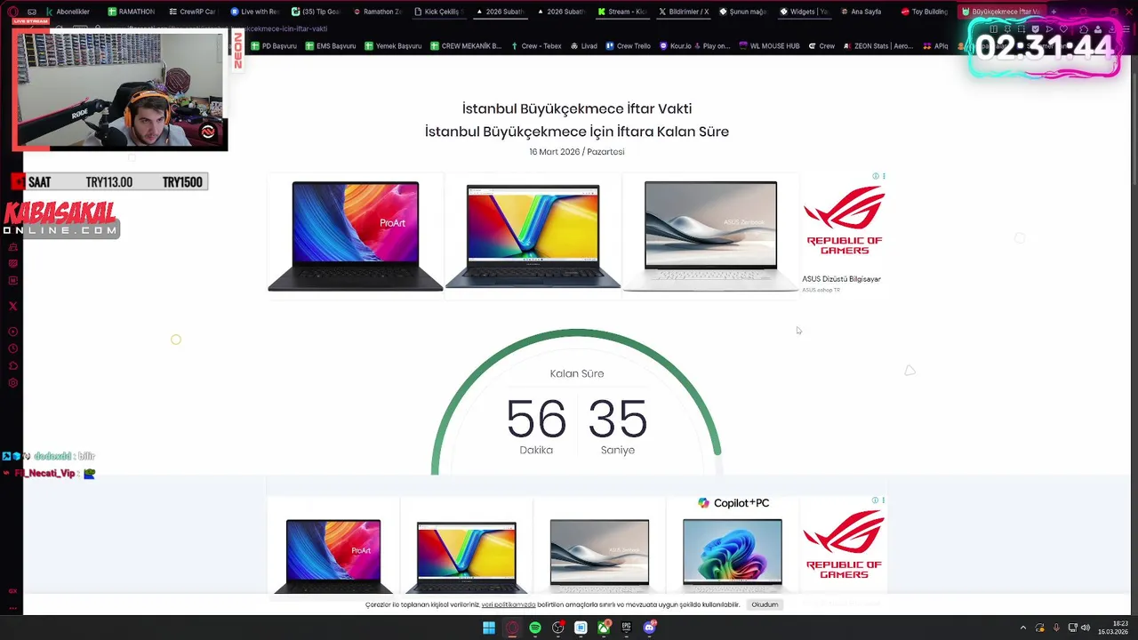The image size is (1138, 640).
Task: Click the Republic of Gamers logo in top ad
Action: pyautogui.click(x=844, y=220)
